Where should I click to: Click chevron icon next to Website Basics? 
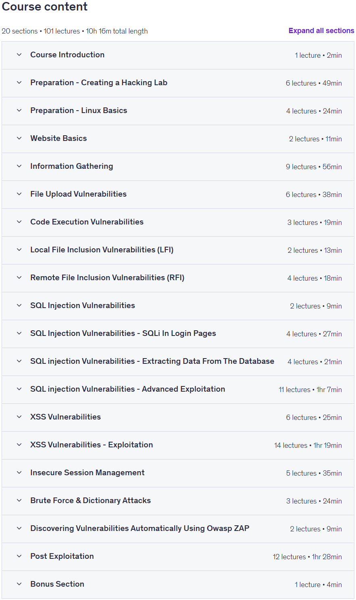[19, 138]
